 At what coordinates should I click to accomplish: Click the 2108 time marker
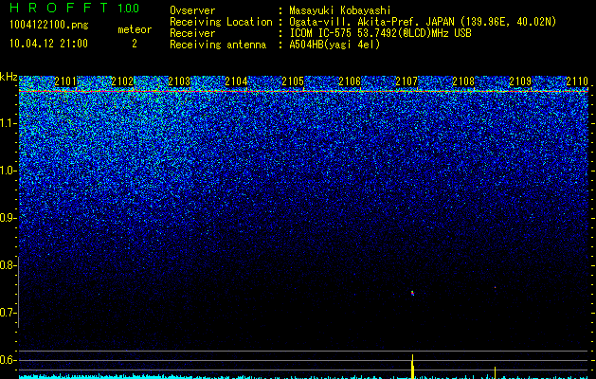pos(463,81)
